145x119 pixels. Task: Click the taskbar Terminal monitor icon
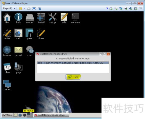[x=25, y=115]
